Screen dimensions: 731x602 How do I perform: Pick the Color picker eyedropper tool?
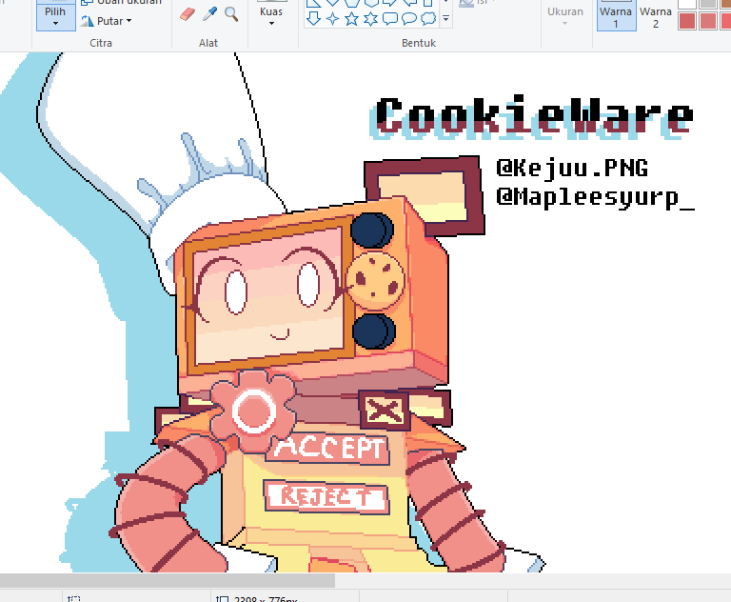pyautogui.click(x=210, y=13)
